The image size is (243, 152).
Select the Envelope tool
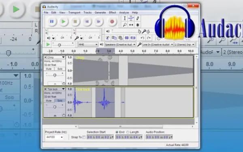pyautogui.click(x=131, y=18)
